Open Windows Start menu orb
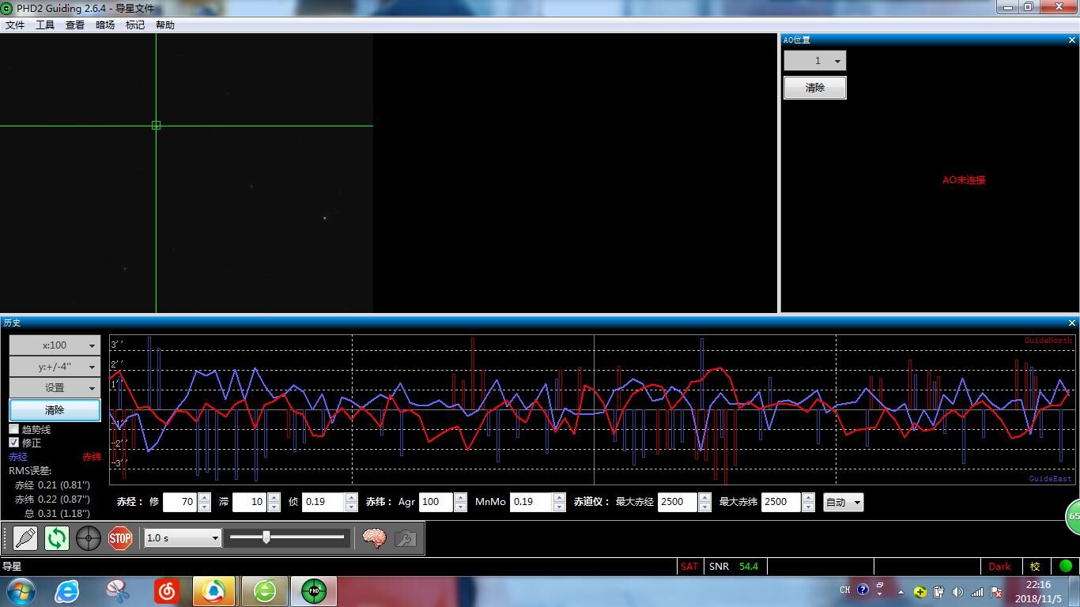 (21, 591)
